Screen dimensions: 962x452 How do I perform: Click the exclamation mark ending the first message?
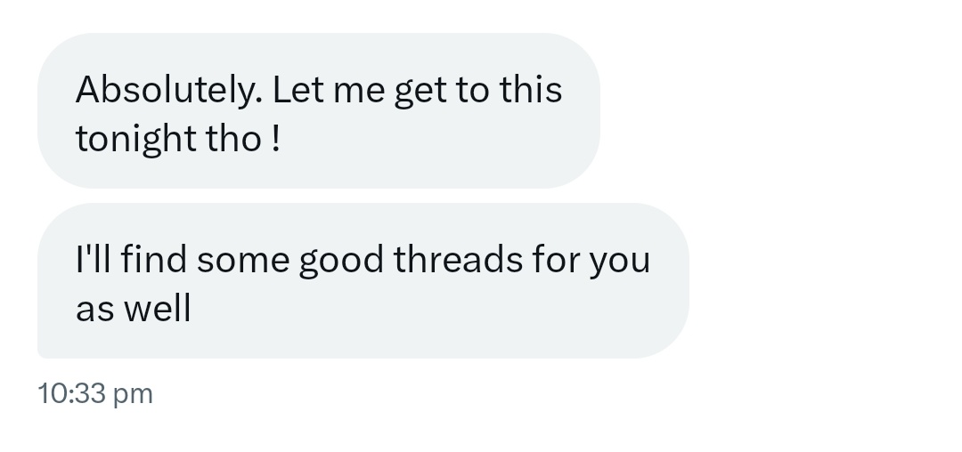click(275, 138)
